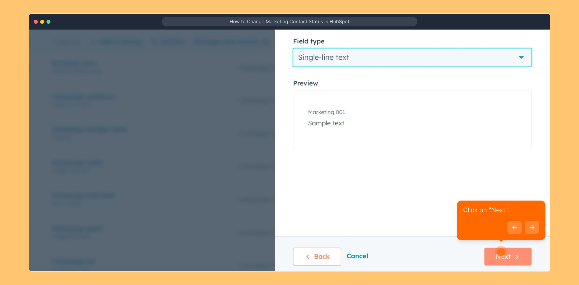
Task: Click the yellow minimize window dot
Action: tap(42, 22)
